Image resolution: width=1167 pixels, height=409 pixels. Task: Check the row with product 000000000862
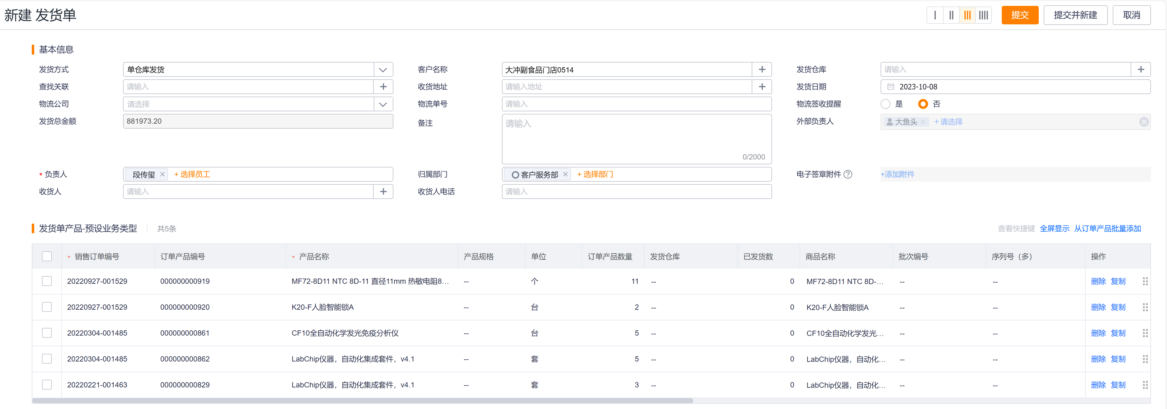[47, 359]
